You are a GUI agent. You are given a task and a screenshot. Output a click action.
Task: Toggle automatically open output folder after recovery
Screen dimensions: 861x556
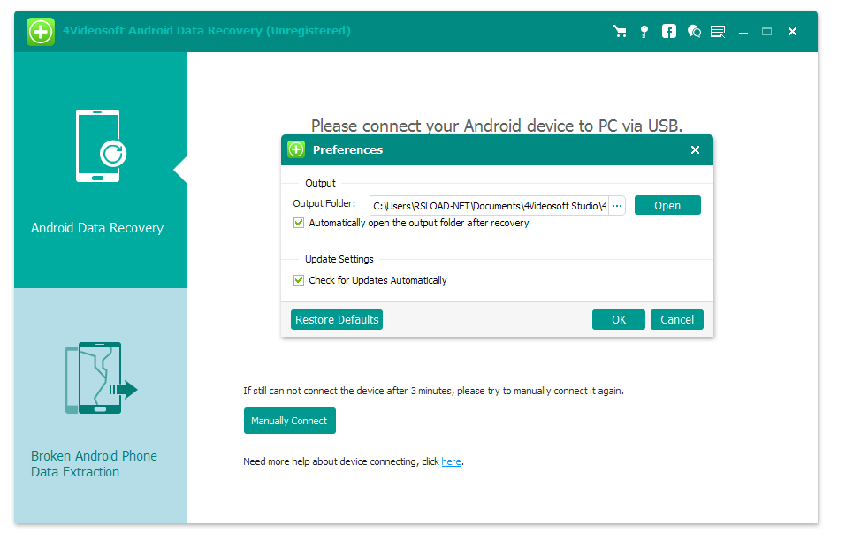[299, 223]
